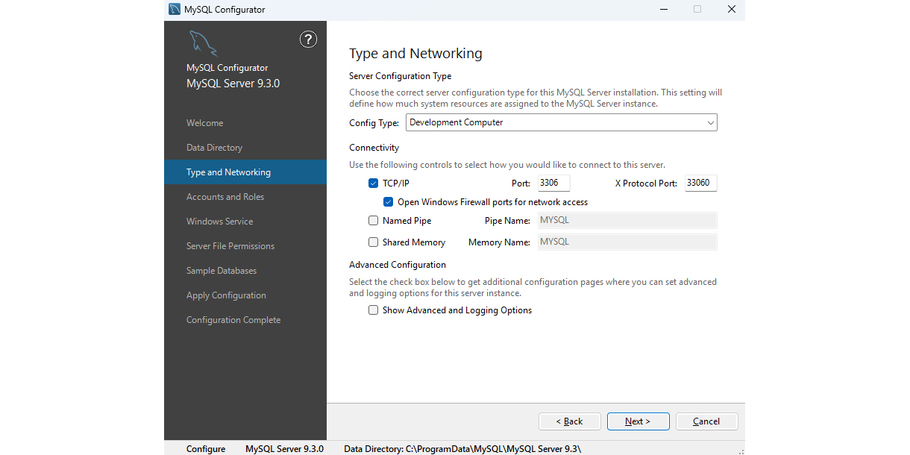This screenshot has height=455, width=910.
Task: Click the Port number field
Action: 553,183
